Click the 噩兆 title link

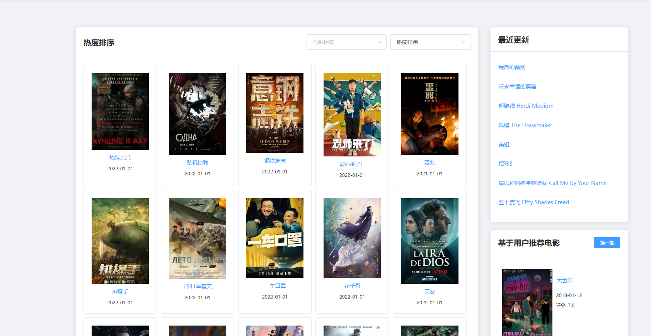[x=429, y=163]
